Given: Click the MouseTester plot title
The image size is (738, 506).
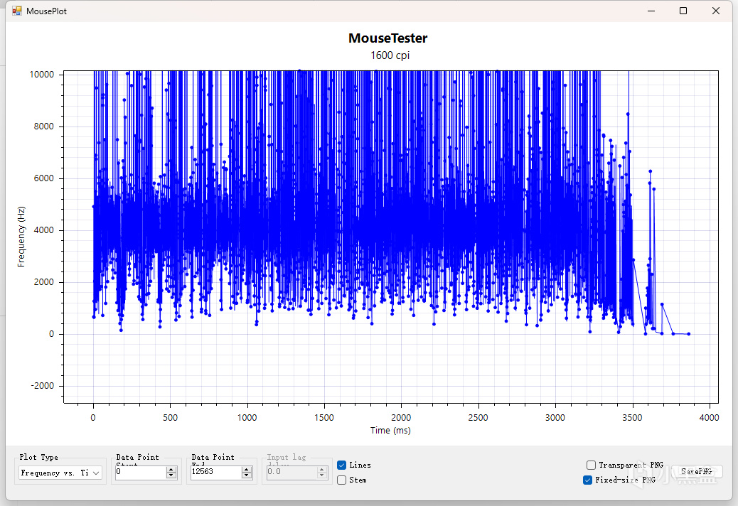Looking at the screenshot, I should 387,38.
